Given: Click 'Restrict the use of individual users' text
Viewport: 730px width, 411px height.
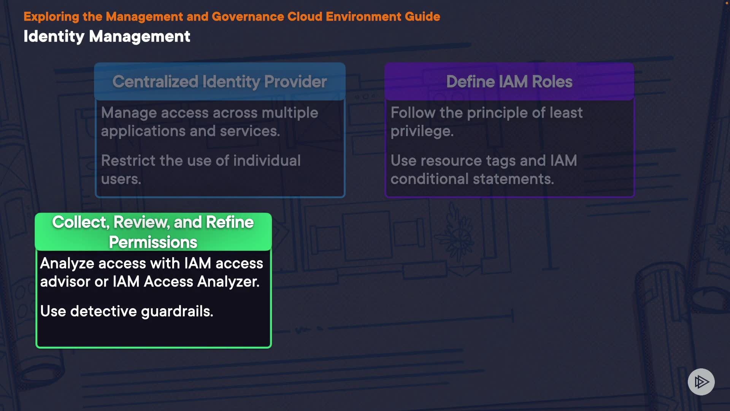Looking at the screenshot, I should click(x=201, y=161).
